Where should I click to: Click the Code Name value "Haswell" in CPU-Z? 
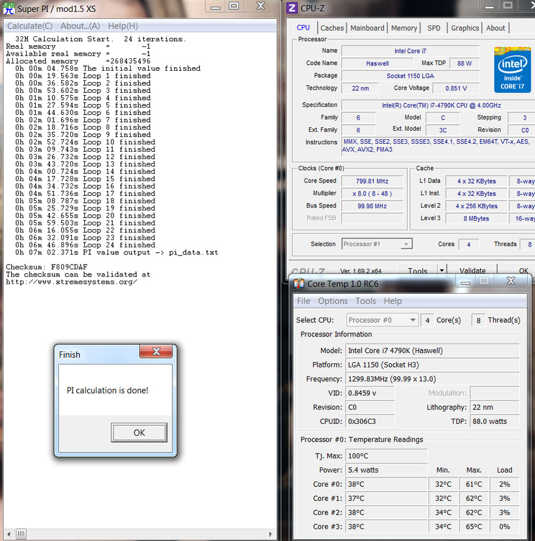[x=377, y=63]
